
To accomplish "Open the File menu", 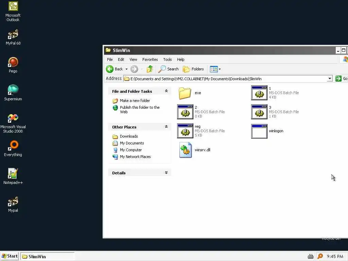I will (x=110, y=59).
